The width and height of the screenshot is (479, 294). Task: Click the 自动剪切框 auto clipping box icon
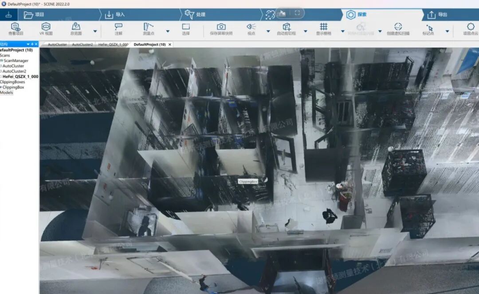[287, 29]
